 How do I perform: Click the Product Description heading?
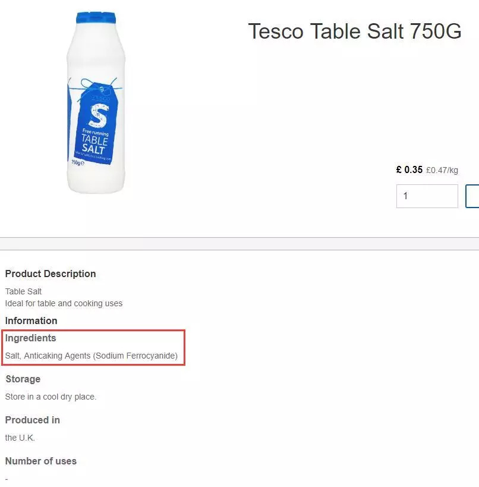[x=51, y=274]
